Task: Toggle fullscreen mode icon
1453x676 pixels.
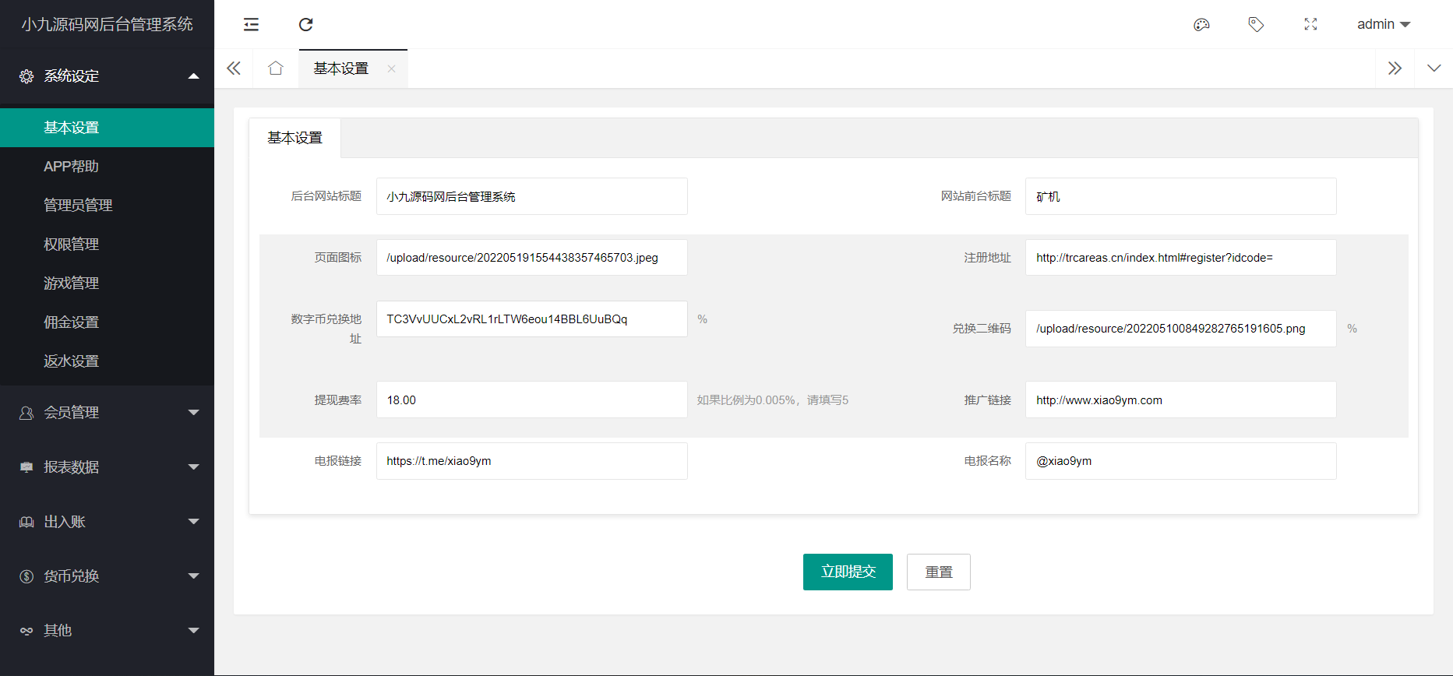Action: pos(1310,24)
